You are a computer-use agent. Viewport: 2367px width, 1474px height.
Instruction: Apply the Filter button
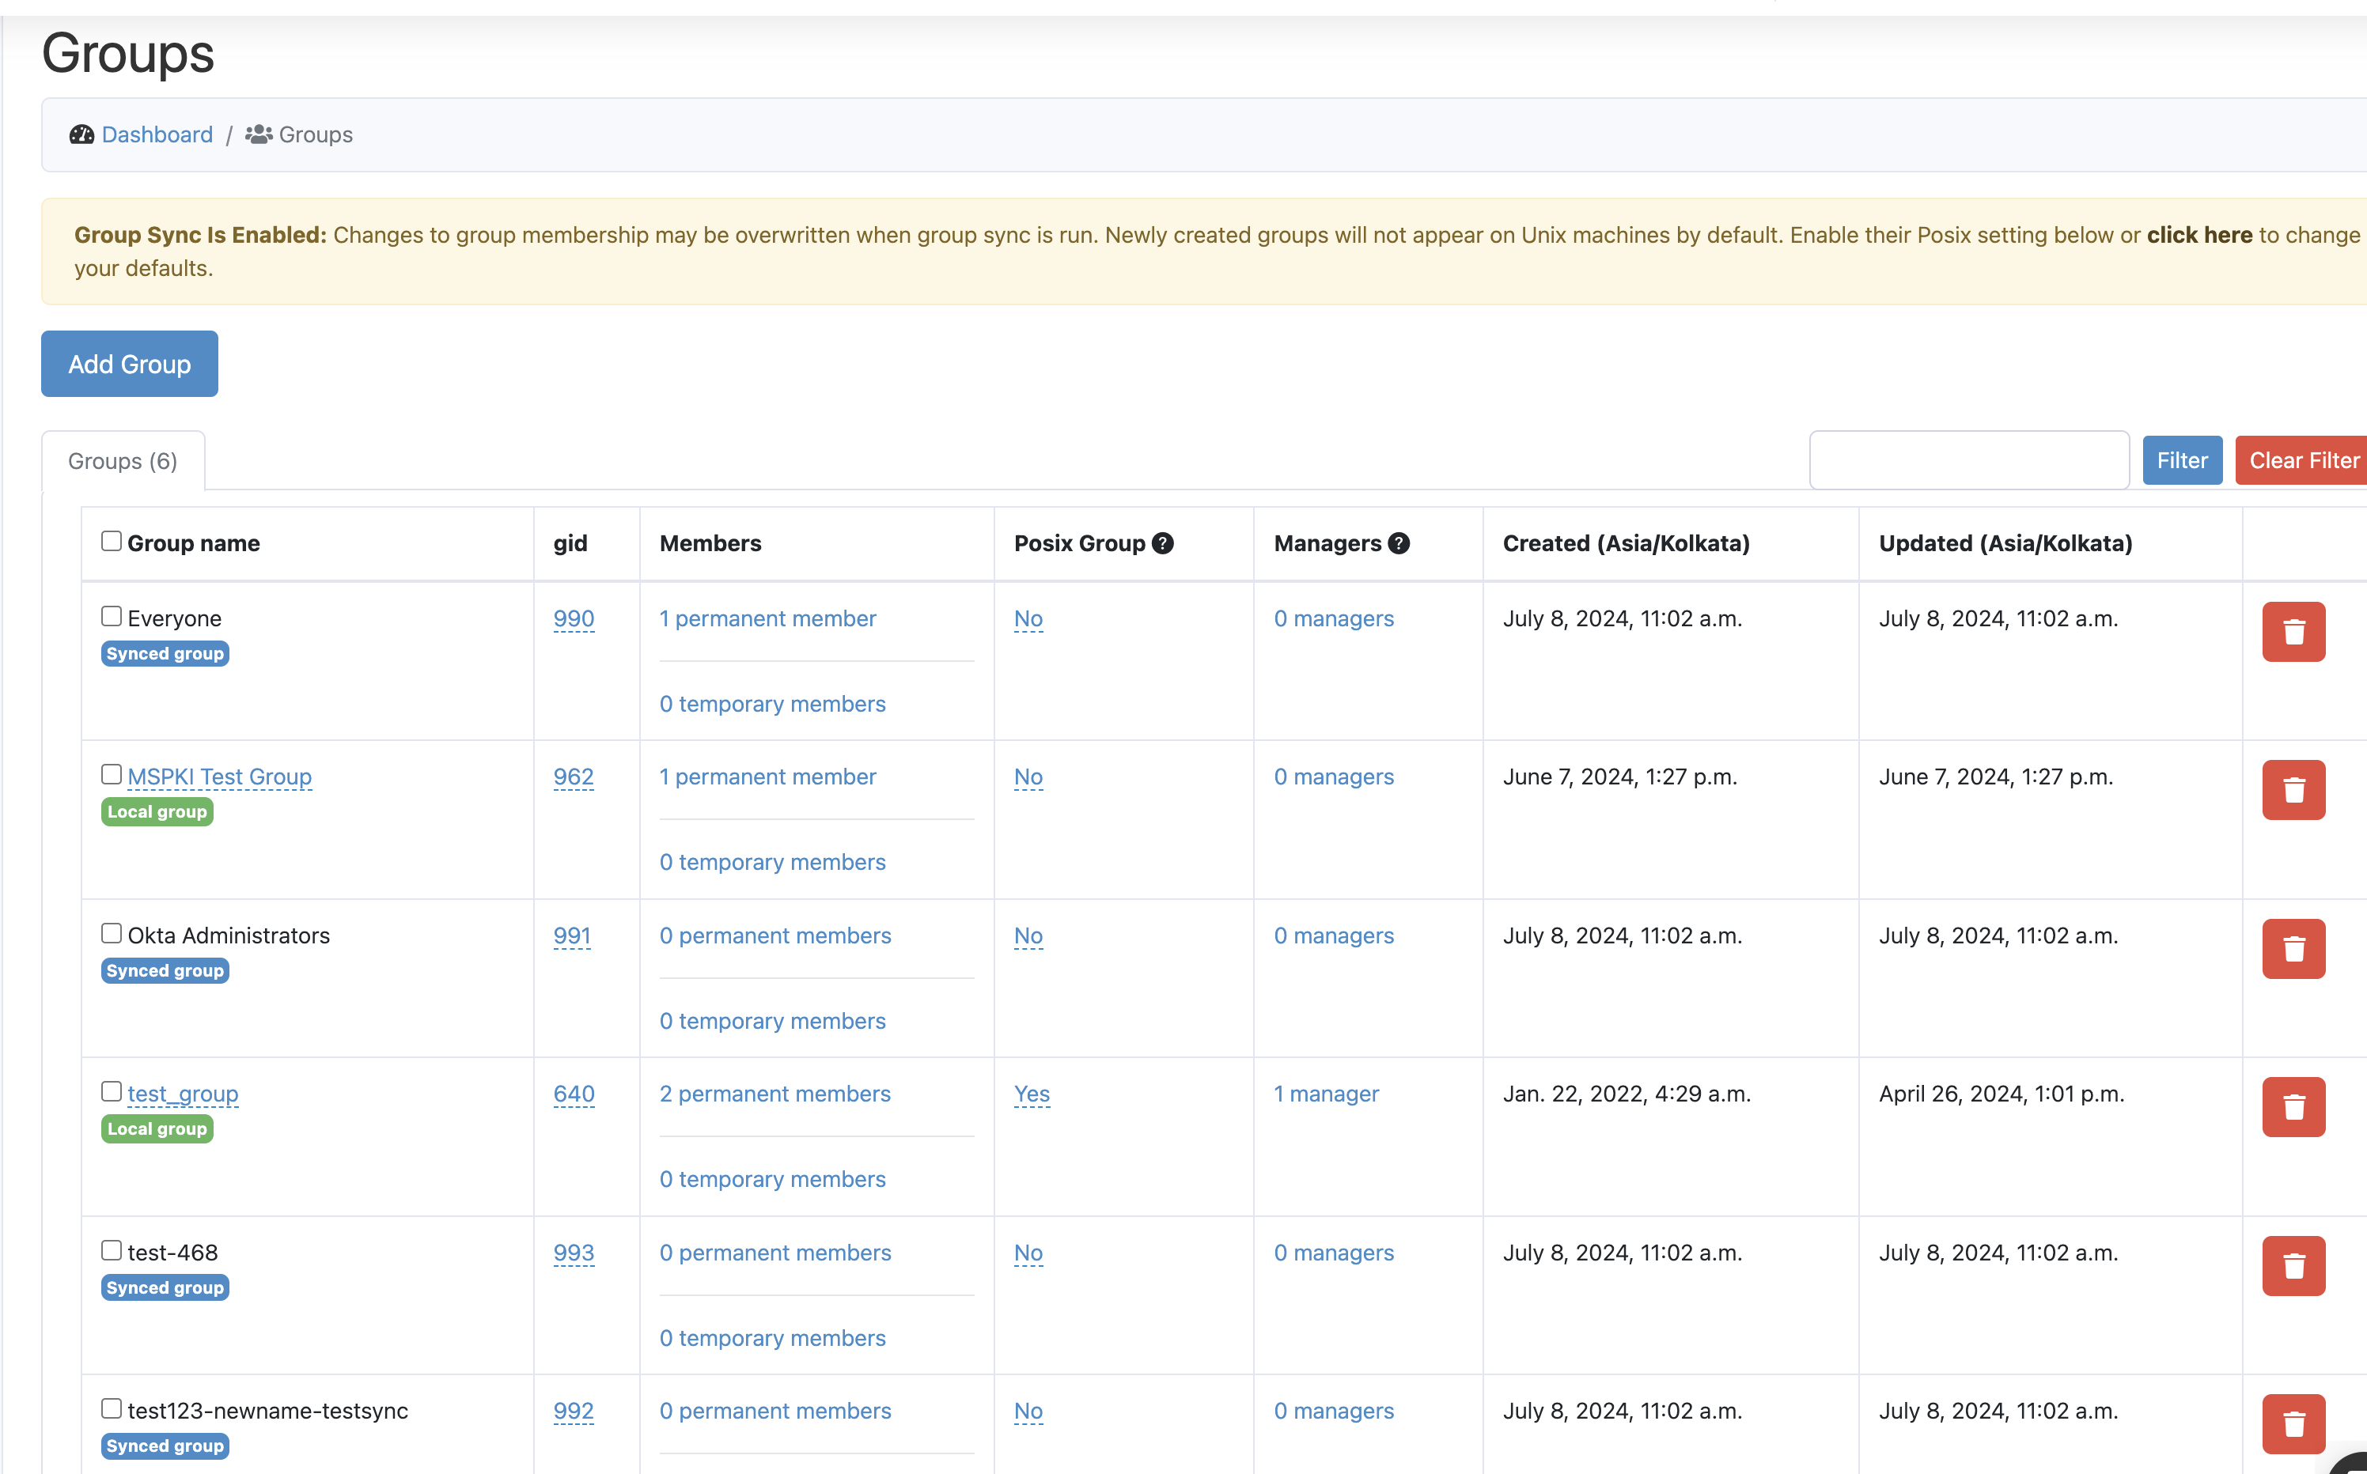(2182, 460)
